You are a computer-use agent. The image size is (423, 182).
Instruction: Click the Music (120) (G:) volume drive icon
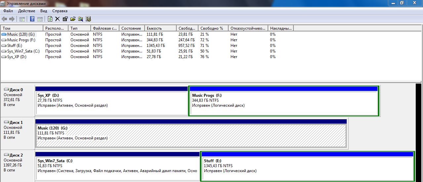4,34
